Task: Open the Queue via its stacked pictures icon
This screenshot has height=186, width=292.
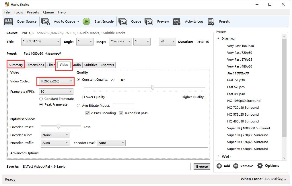Action: (123, 21)
